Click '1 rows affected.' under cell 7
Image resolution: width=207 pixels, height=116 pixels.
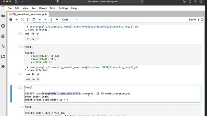click(37, 70)
